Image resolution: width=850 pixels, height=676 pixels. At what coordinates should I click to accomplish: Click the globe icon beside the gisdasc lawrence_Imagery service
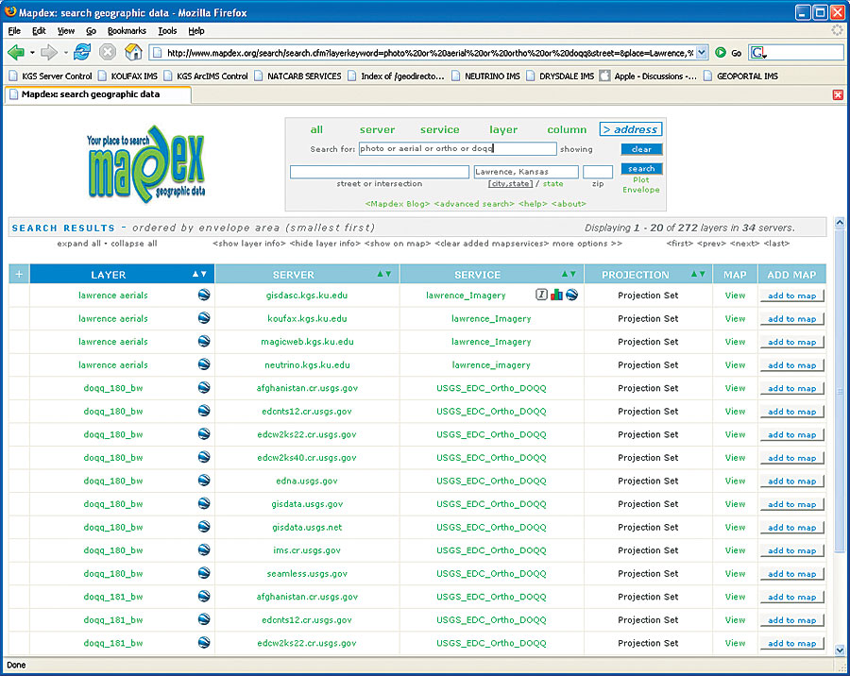571,295
